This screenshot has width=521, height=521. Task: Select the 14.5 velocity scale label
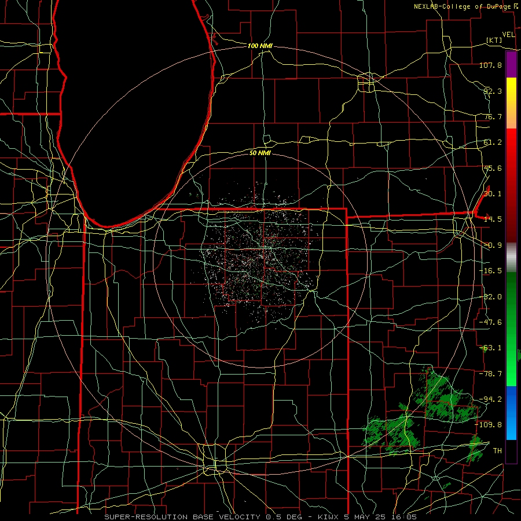(x=493, y=219)
